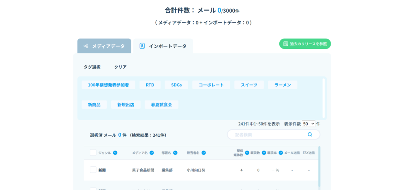Switch to the インポートデータ tab

[x=163, y=46]
